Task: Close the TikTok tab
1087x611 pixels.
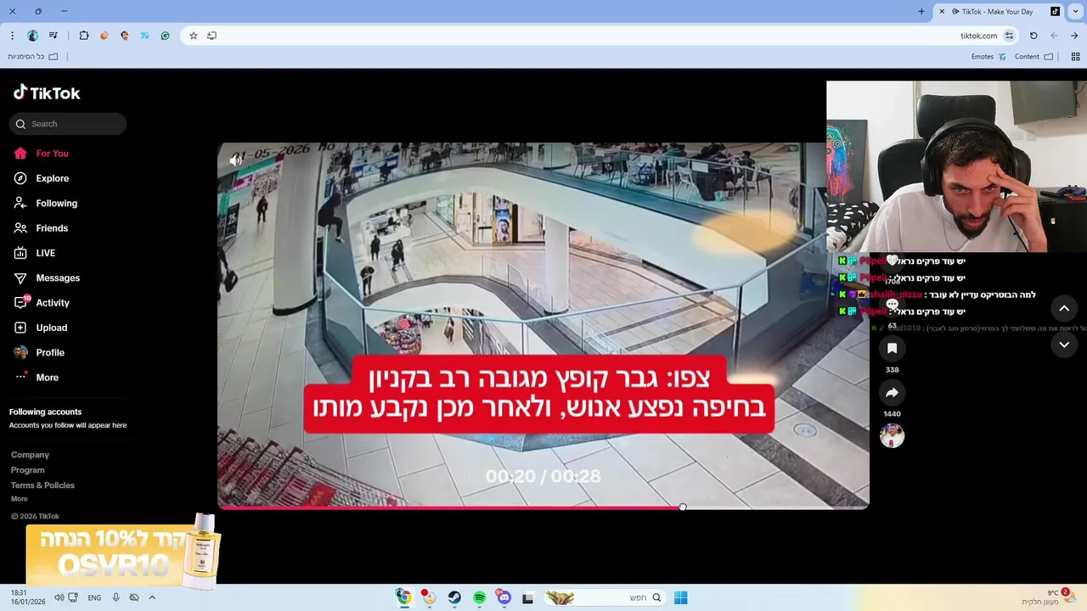Action: tap(942, 12)
